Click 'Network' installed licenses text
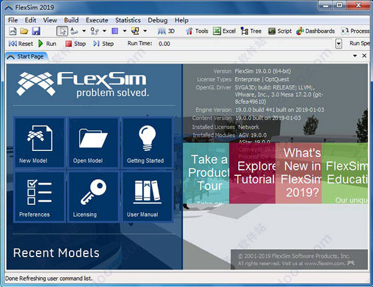The height and width of the screenshot is (287, 373). click(x=249, y=127)
